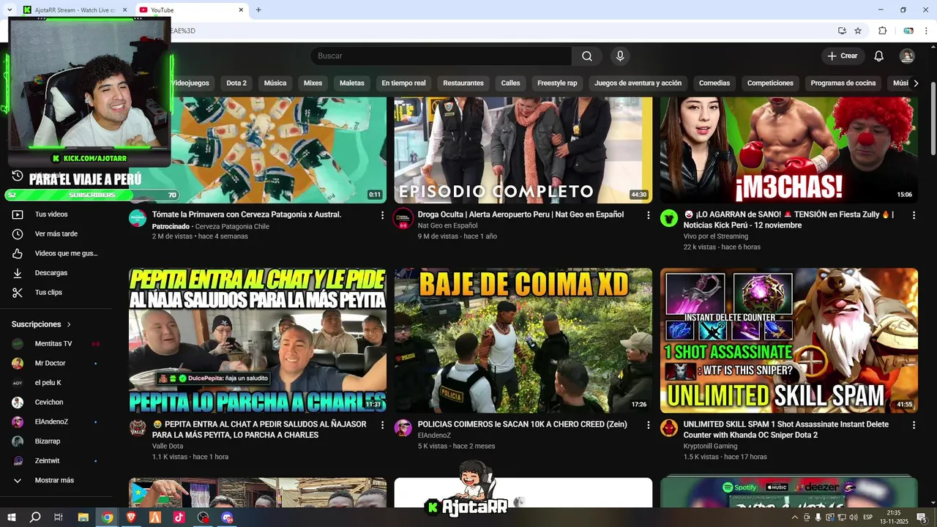Open Cerveza Patagonia Chile channel avatar
Screen dimensions: 937x527
(x=138, y=218)
